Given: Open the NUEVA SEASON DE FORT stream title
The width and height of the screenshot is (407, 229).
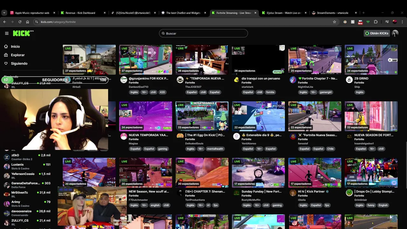Looking at the screenshot, I should coord(374,135).
